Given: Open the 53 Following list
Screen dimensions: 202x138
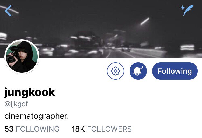Looking at the screenshot, I should [x=32, y=129].
